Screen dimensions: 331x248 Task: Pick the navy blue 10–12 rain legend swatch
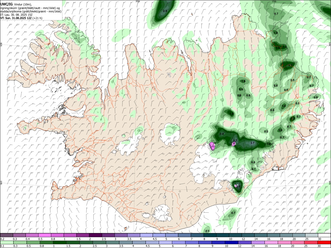(x=231, y=242)
